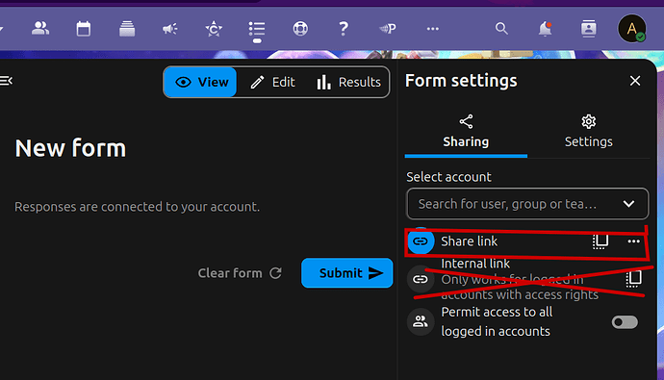Open the more apps ellipsis menu
The width and height of the screenshot is (664, 380).
pos(432,29)
